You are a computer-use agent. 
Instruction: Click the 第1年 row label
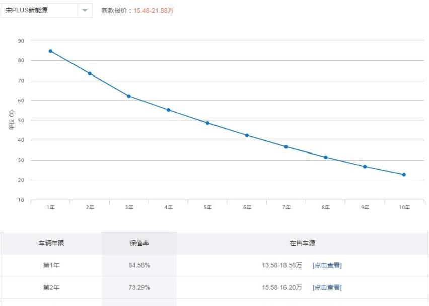coord(51,265)
